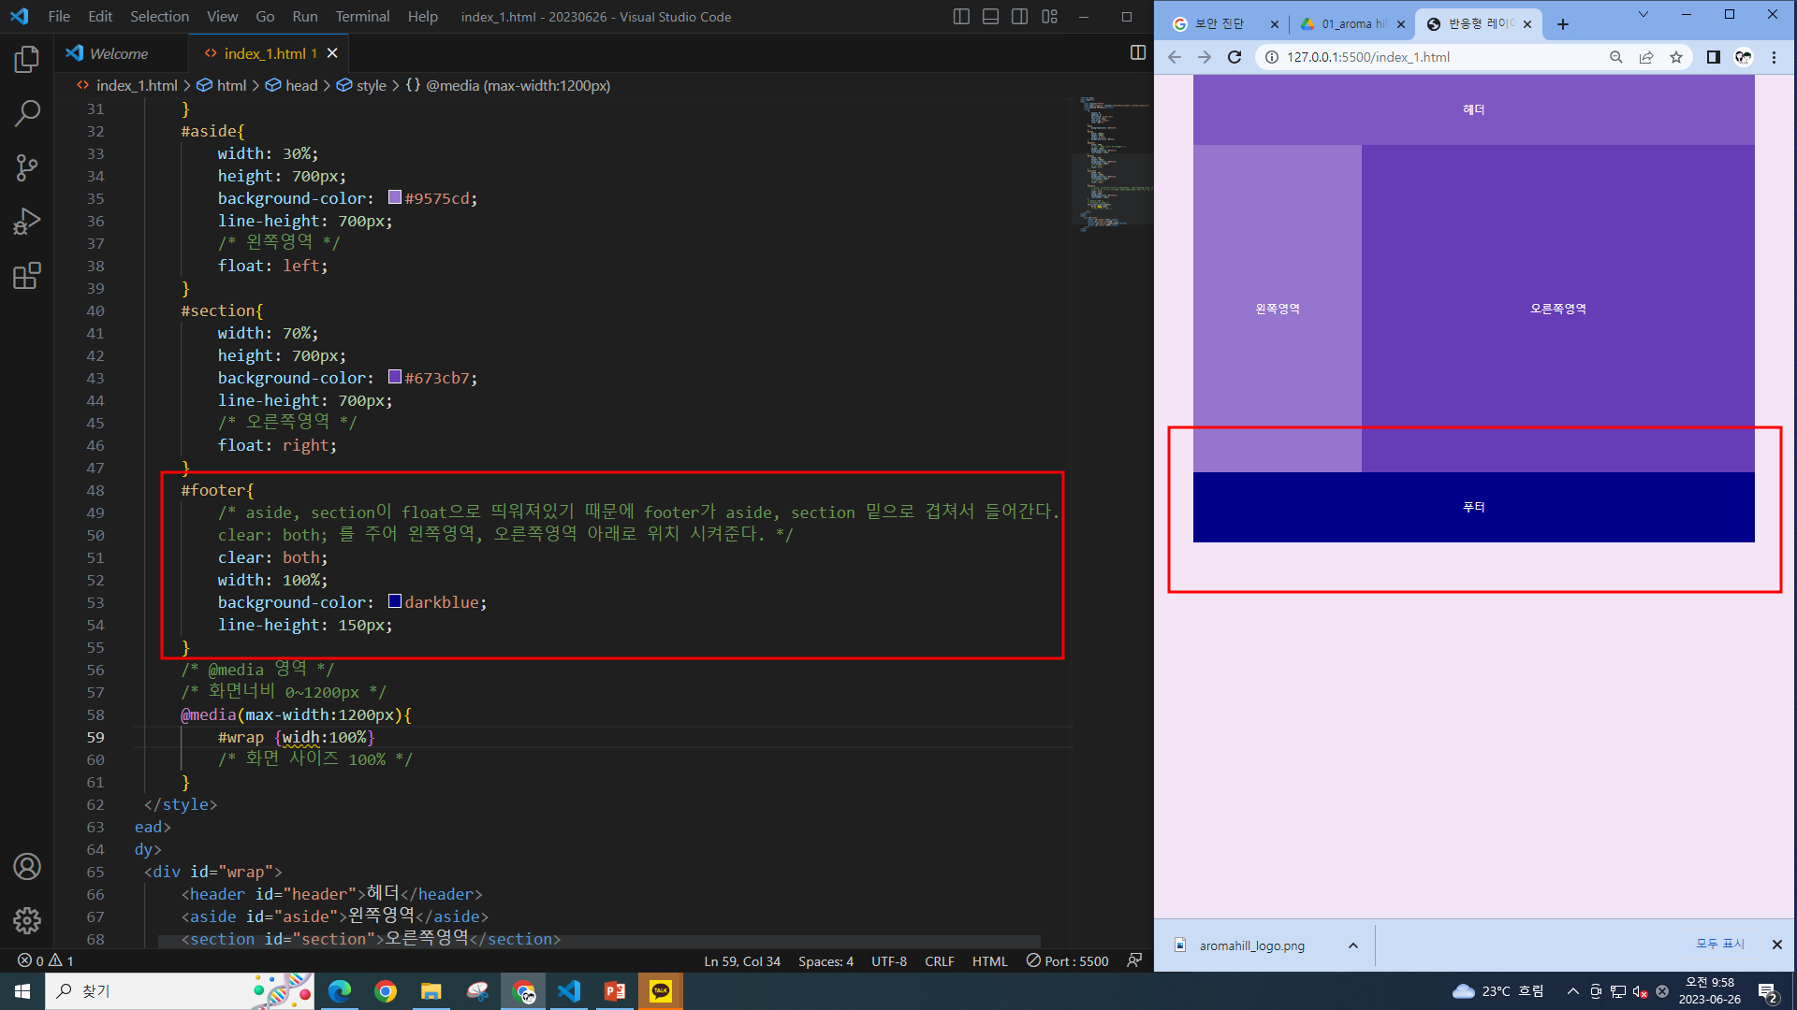This screenshot has width=1797, height=1010.
Task: Click the darkblue color swatch
Action: [x=395, y=602]
